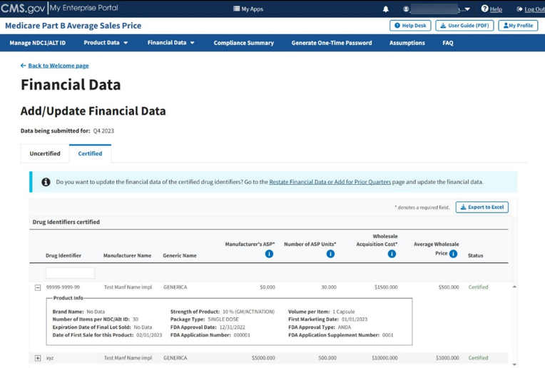Download the User Guide (PDF)
This screenshot has width=545, height=368.
point(464,26)
